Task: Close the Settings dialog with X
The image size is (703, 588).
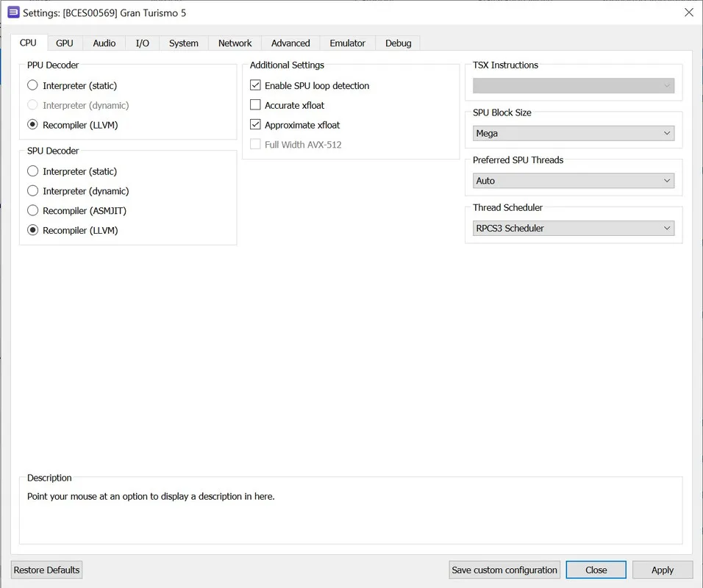Action: click(x=689, y=12)
